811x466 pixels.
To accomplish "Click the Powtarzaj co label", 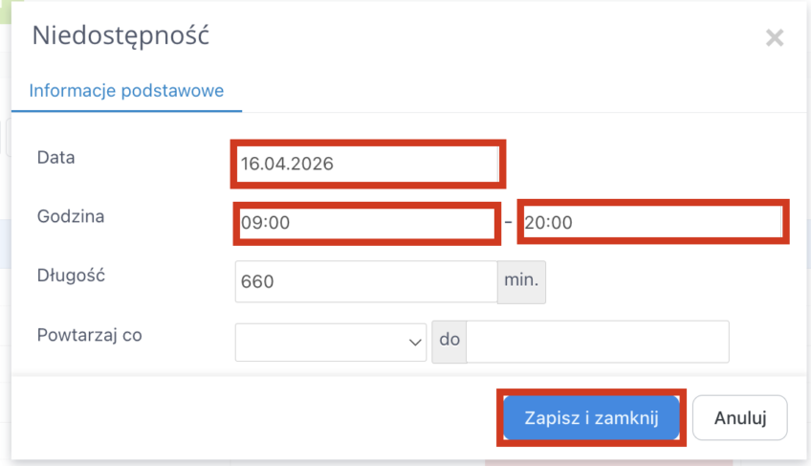I will point(90,335).
